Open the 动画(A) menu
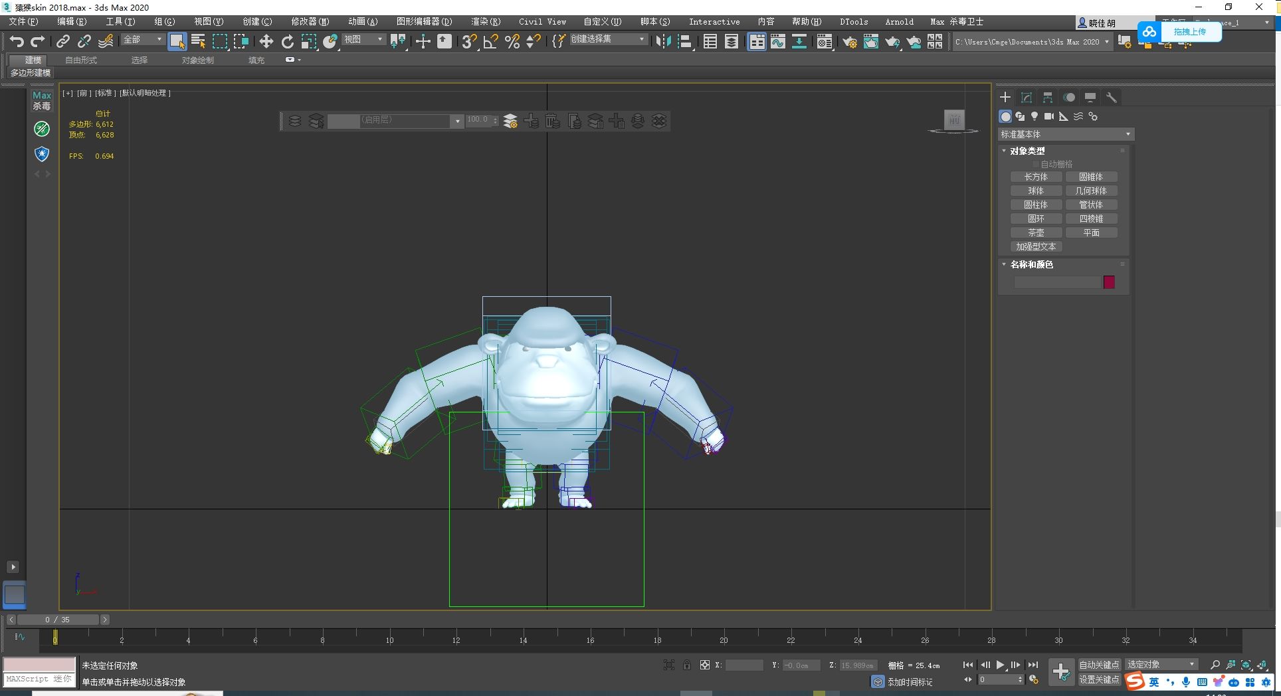 point(363,21)
